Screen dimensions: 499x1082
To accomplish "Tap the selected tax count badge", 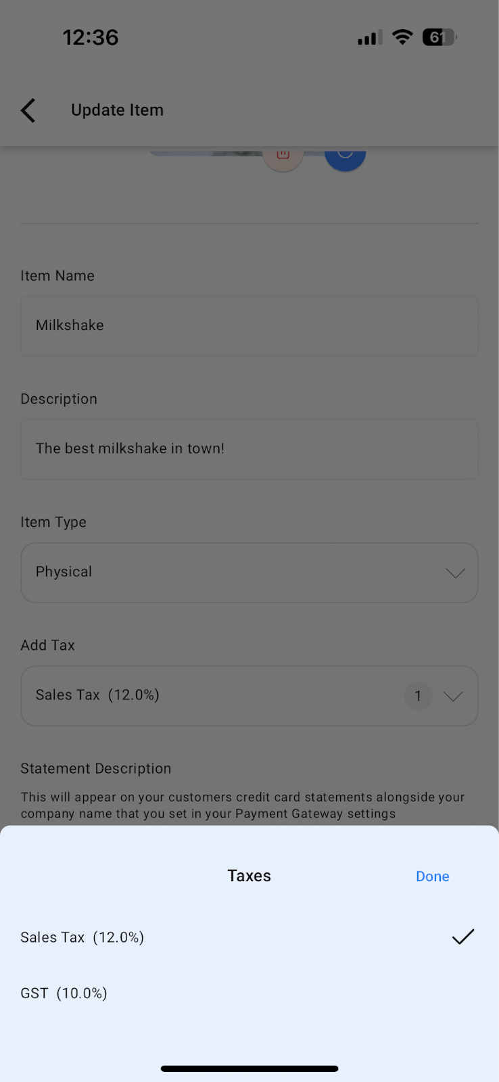I will pyautogui.click(x=418, y=696).
